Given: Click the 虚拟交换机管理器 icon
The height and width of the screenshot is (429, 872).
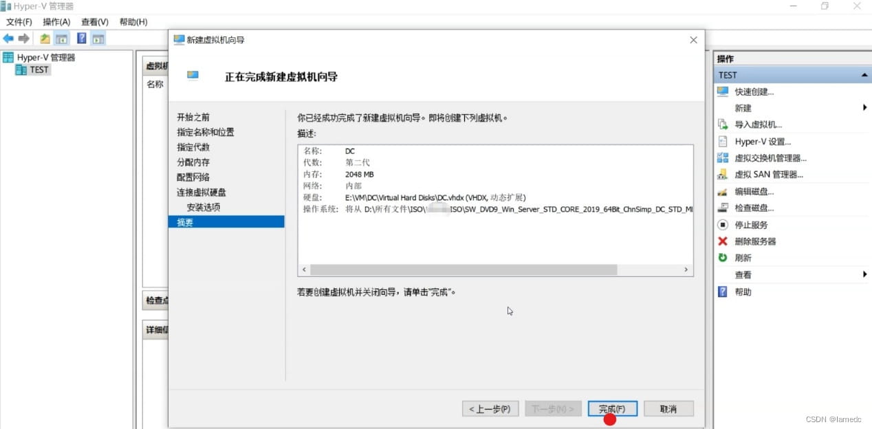Looking at the screenshot, I should 723,158.
